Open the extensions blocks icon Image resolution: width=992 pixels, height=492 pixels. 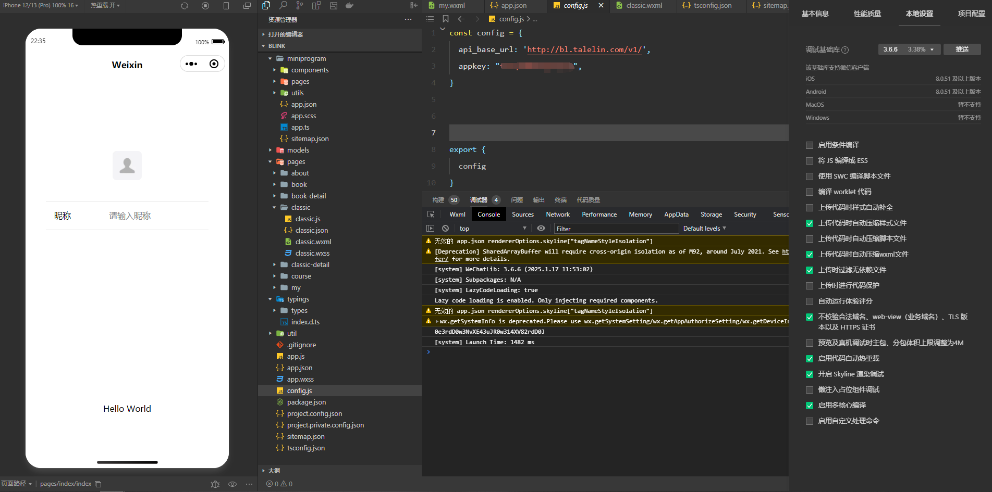pyautogui.click(x=316, y=5)
